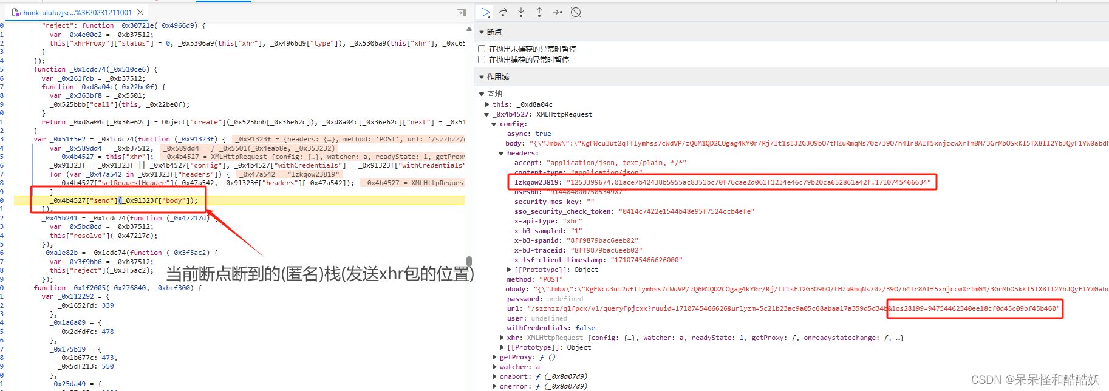Click value 339 of _0x1652fd
This screenshot has width=1109, height=391.
pos(107,305)
